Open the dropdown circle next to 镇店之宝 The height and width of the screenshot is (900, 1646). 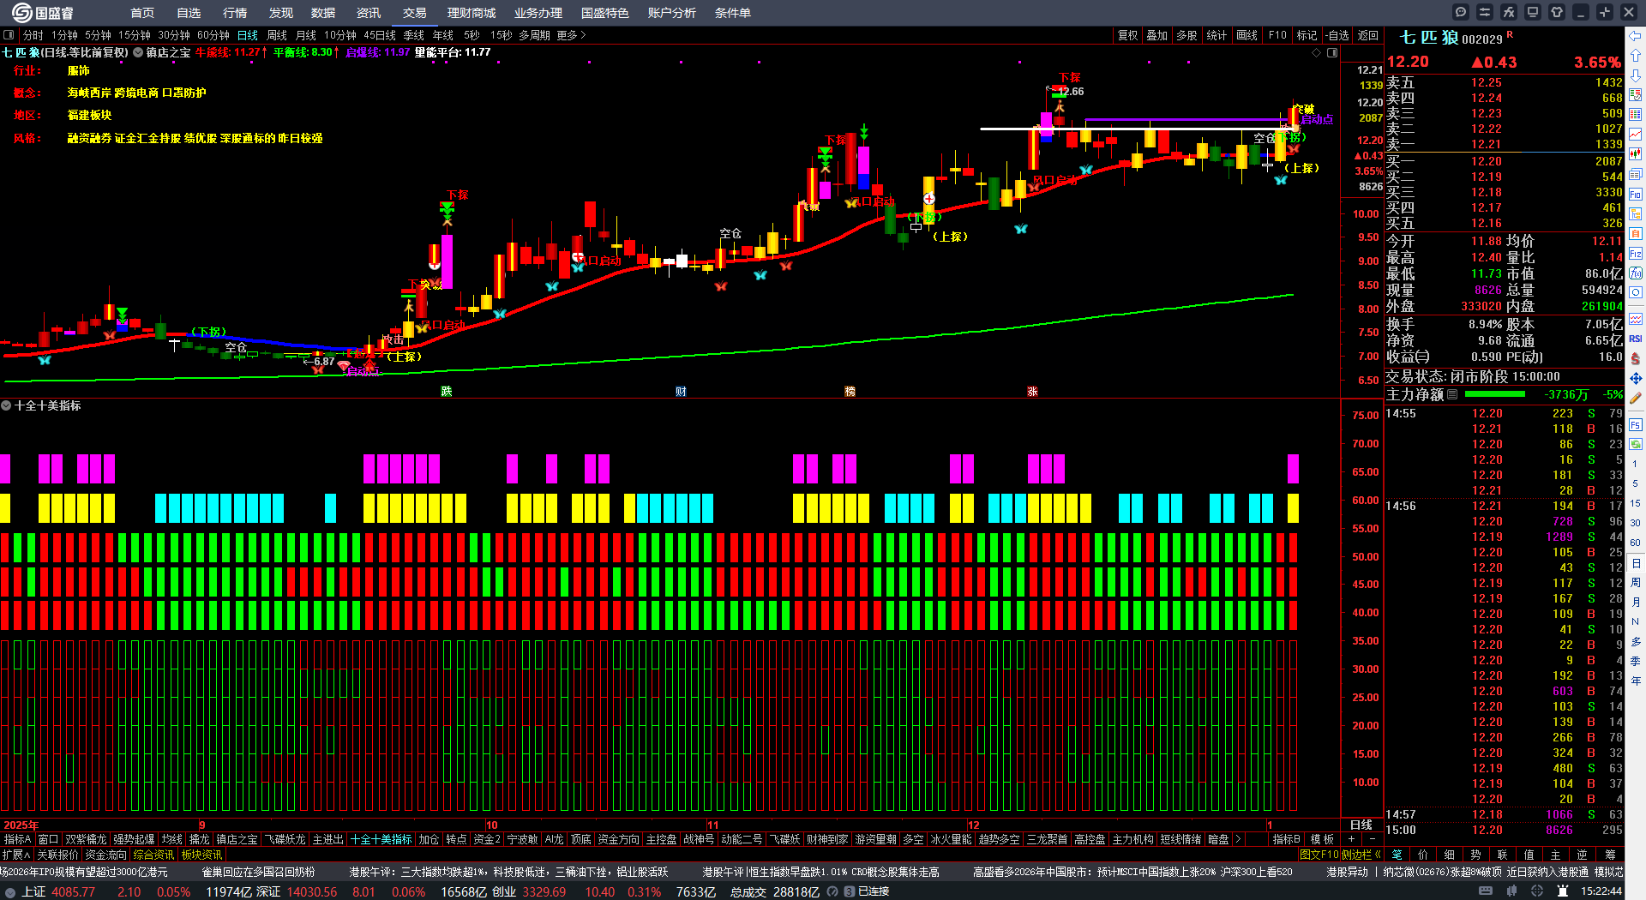coord(138,52)
